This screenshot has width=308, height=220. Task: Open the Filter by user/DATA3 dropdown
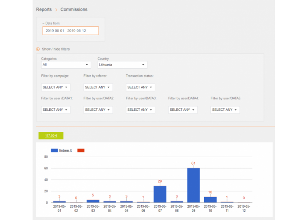[x=140, y=110]
